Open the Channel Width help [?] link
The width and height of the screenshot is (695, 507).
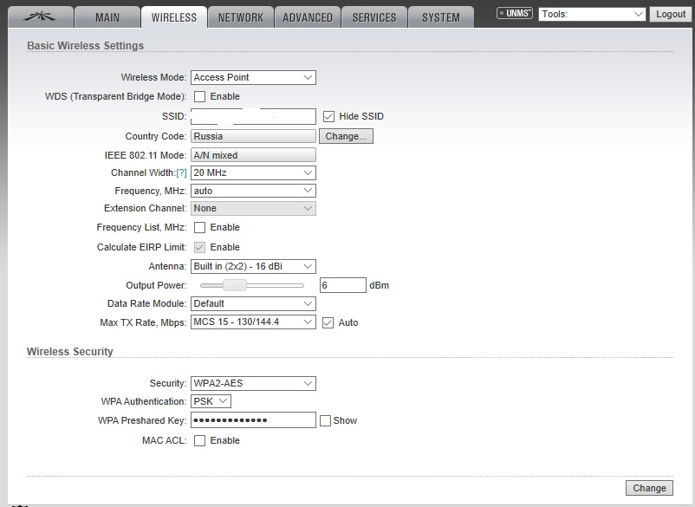(181, 172)
